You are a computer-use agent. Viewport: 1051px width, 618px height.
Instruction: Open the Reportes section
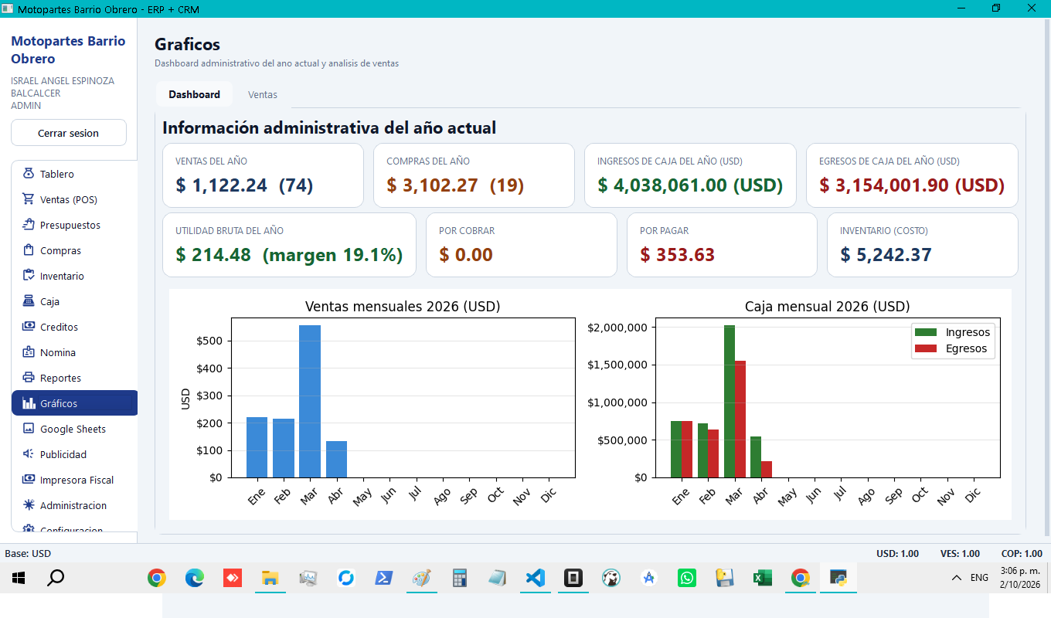click(x=75, y=378)
